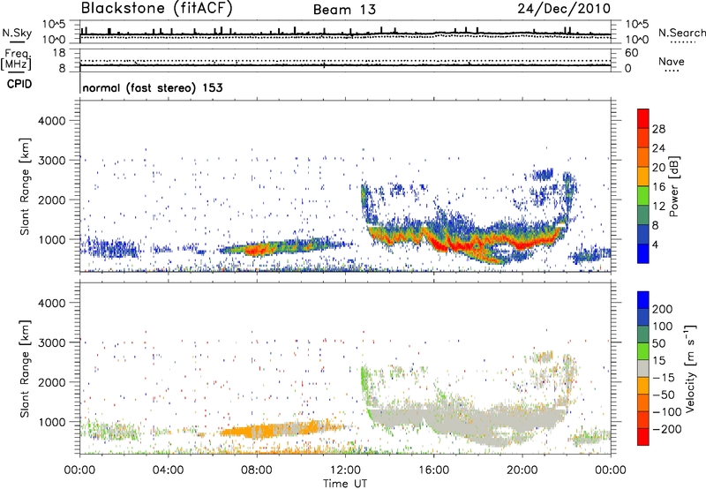This screenshot has width=706, height=489.
Task: Select the blue velocity segment above 200
Action: tap(643, 300)
